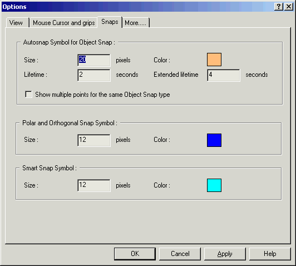Viewport: 296px width, 266px height.
Task: Open the blue Polar Snap color swatch
Action: (x=214, y=140)
